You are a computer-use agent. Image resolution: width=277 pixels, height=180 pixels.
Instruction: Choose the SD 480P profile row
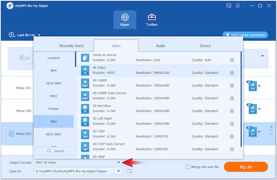pos(159,156)
